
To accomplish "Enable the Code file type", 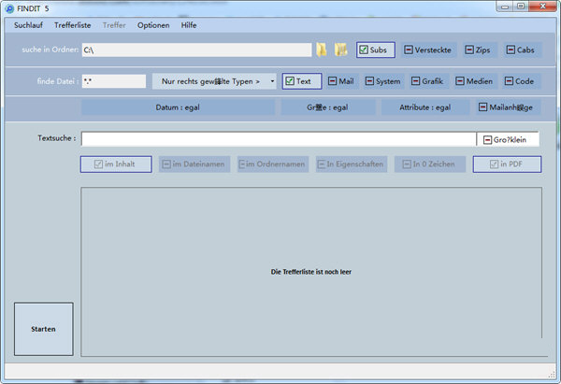I will 521,81.
